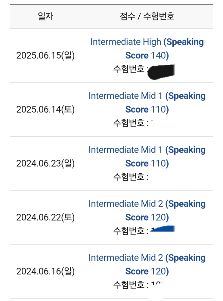Select the 2025.06.15(일) date cell
This screenshot has height=301, width=223.
point(45,55)
